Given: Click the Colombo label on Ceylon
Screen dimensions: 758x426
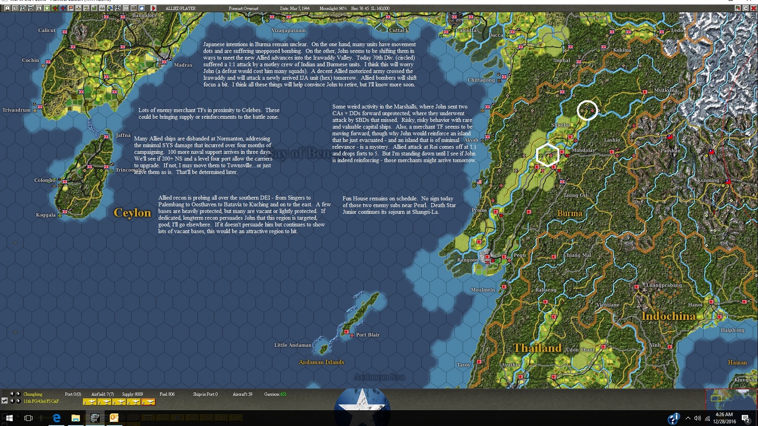Looking at the screenshot, I should point(45,180).
